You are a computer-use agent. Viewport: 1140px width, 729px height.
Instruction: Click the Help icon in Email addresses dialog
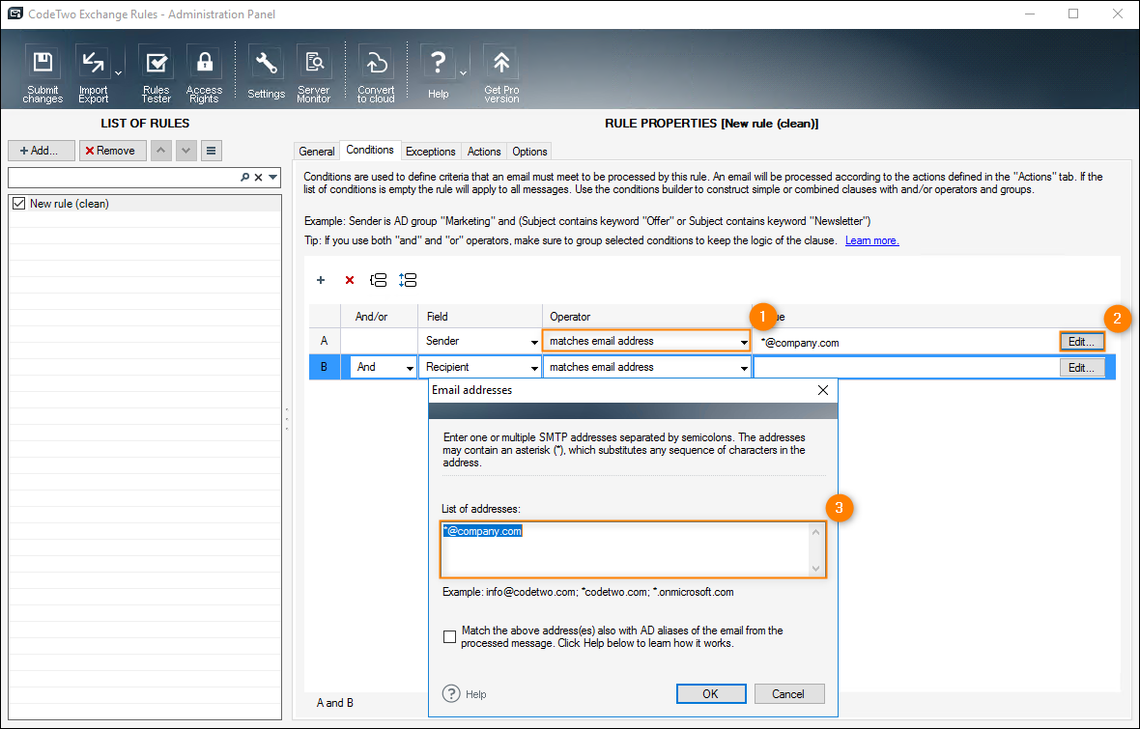pos(451,694)
